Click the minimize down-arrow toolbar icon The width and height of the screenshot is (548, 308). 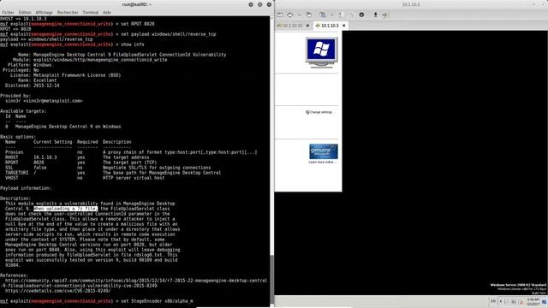[375, 15]
